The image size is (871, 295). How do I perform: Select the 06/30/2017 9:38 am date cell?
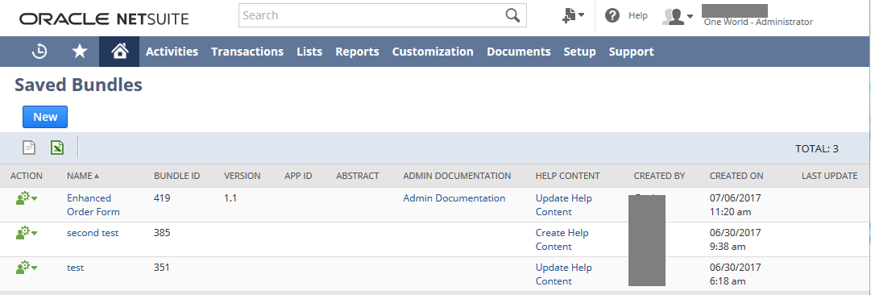(736, 239)
